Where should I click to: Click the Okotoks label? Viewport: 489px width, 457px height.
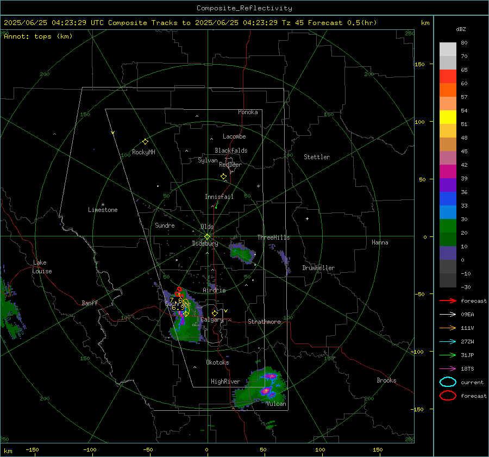pos(217,362)
